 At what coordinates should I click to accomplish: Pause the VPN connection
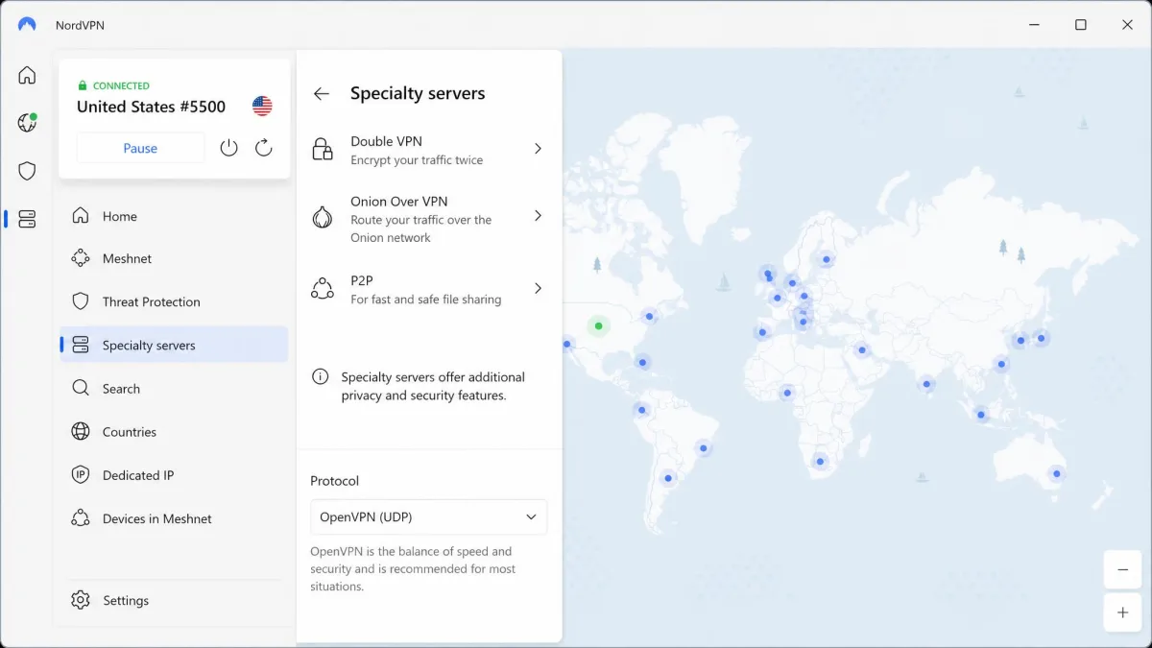click(140, 148)
